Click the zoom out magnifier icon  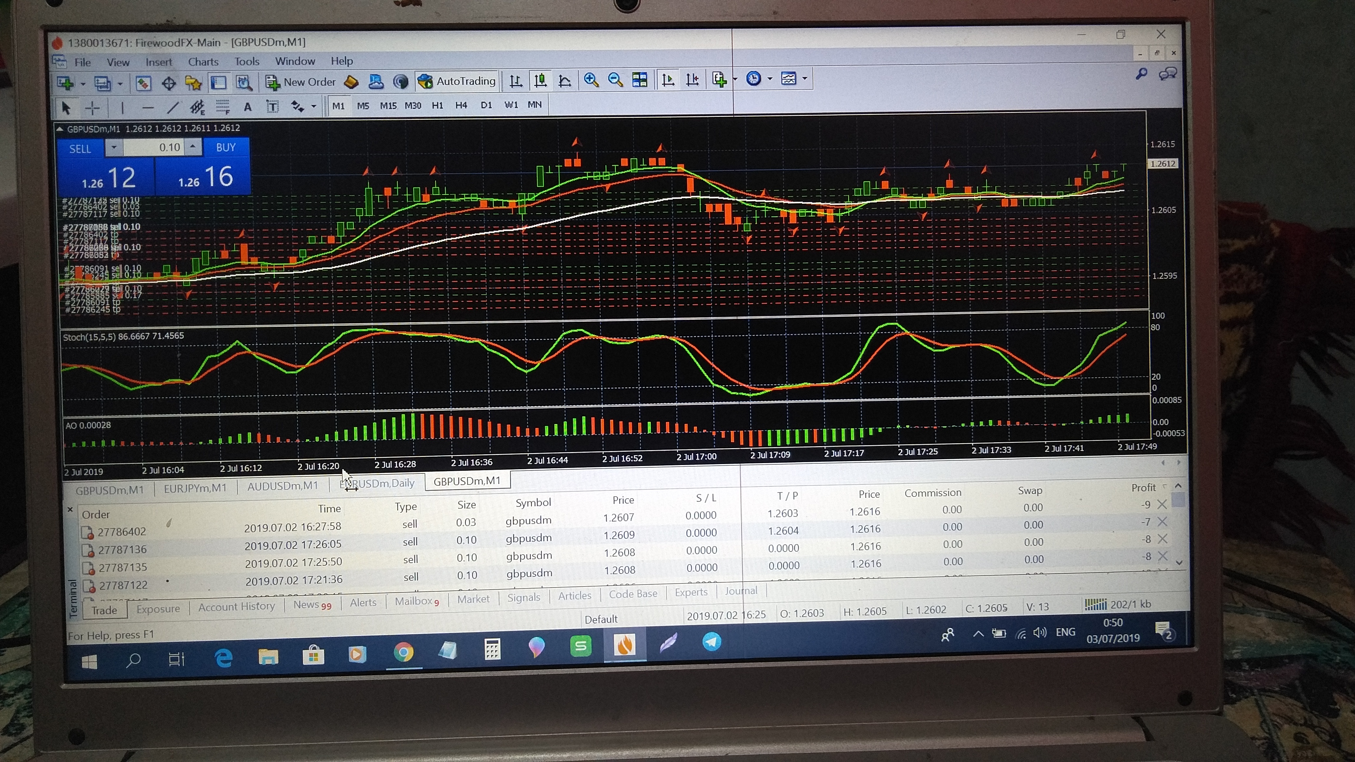(x=614, y=80)
